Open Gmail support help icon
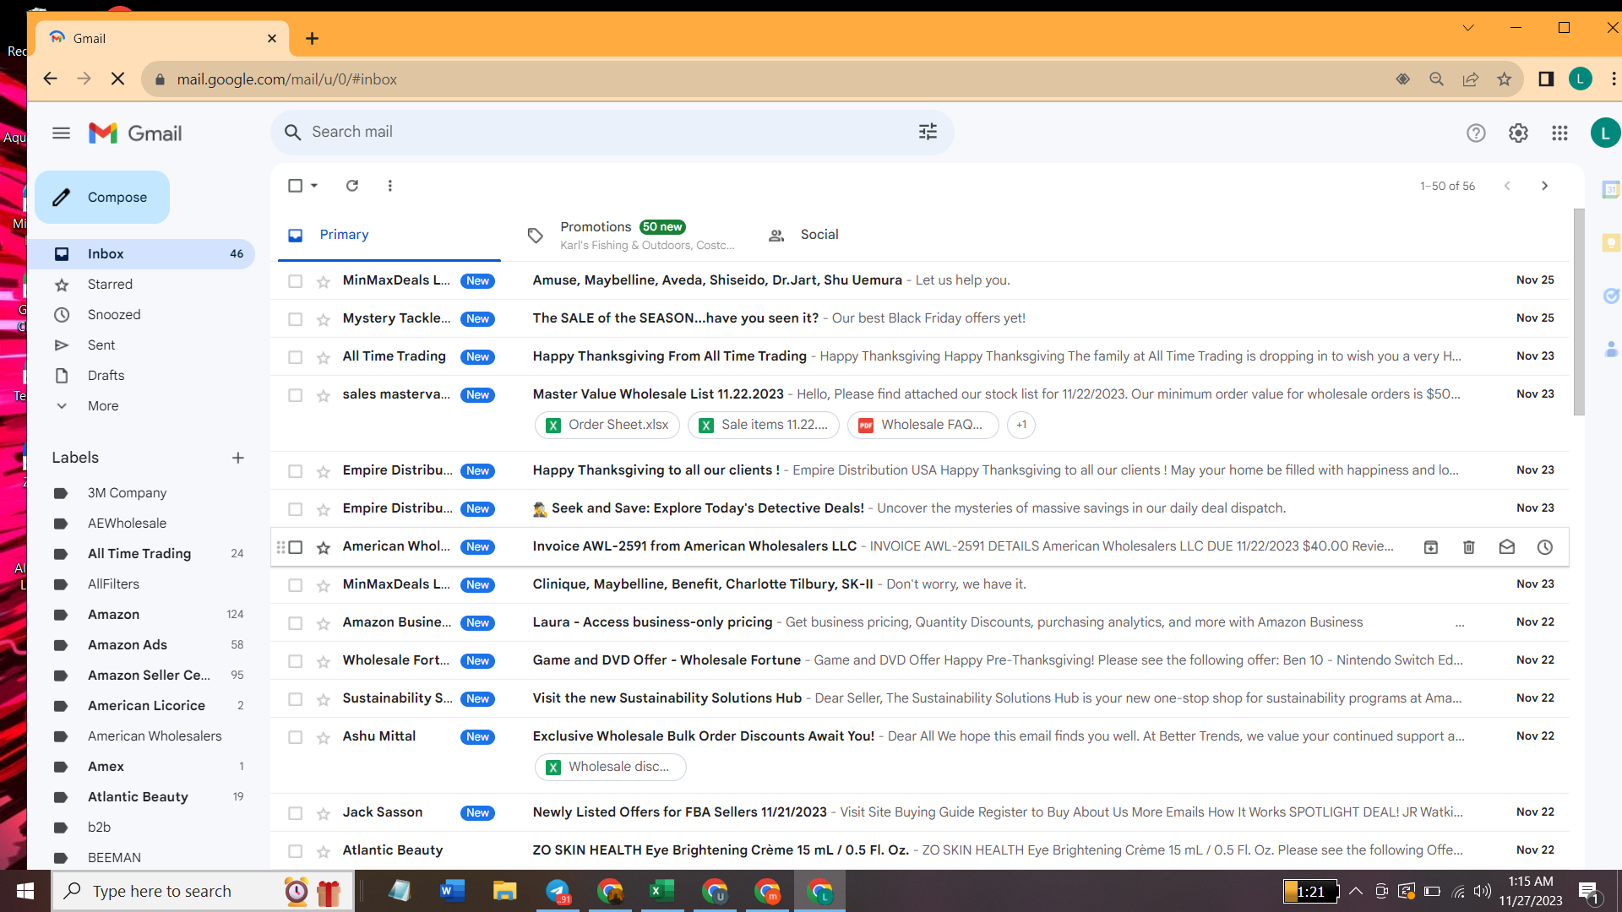The width and height of the screenshot is (1622, 912). point(1476,133)
